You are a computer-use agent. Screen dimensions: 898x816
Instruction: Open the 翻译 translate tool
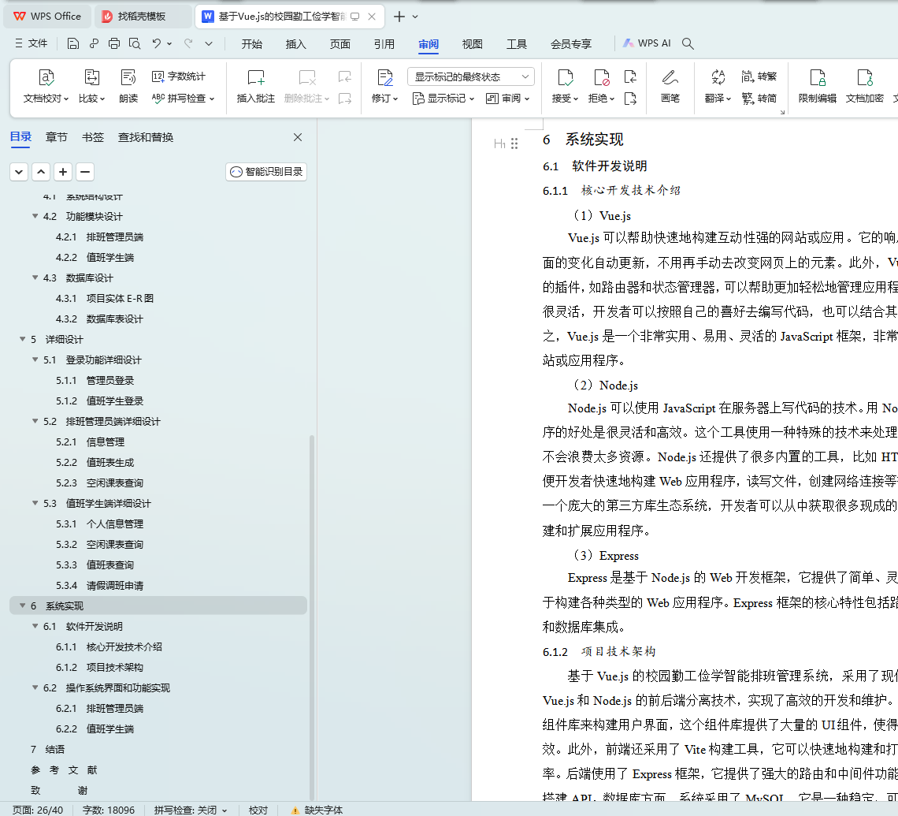pos(718,86)
